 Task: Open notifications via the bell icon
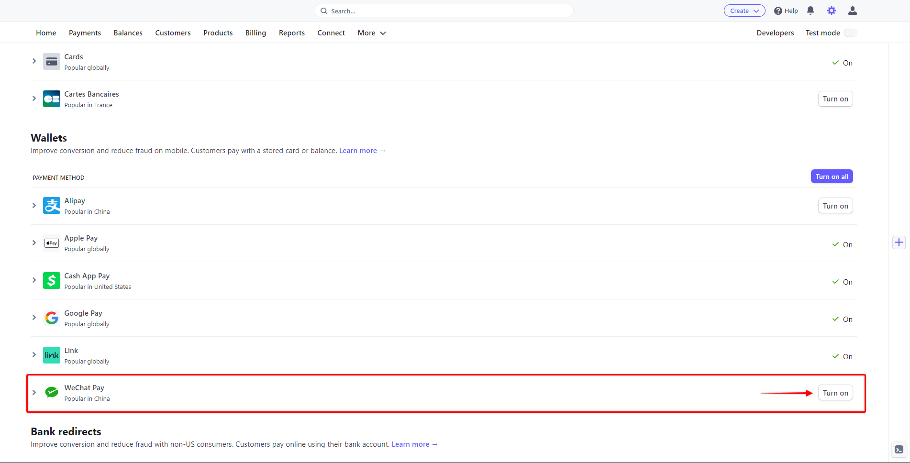pyautogui.click(x=810, y=11)
